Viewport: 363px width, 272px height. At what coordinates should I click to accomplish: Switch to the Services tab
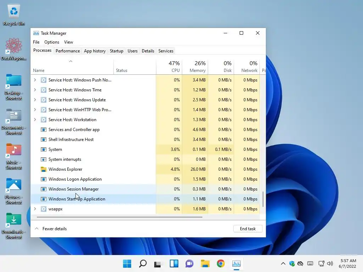pos(166,51)
